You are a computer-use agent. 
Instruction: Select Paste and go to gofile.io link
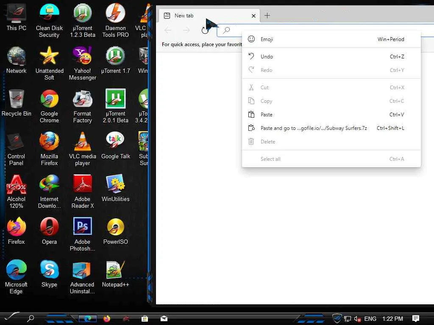pos(331,128)
